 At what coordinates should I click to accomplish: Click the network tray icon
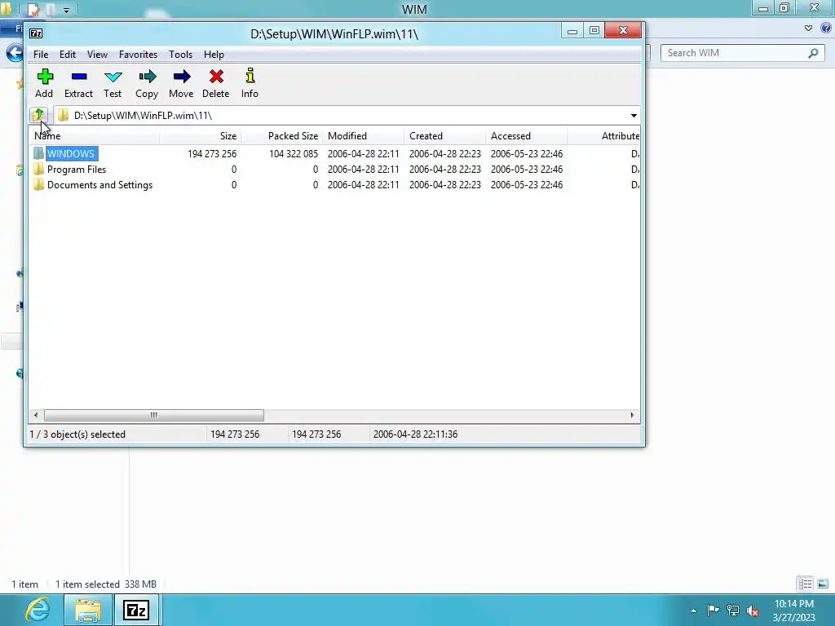click(x=733, y=610)
